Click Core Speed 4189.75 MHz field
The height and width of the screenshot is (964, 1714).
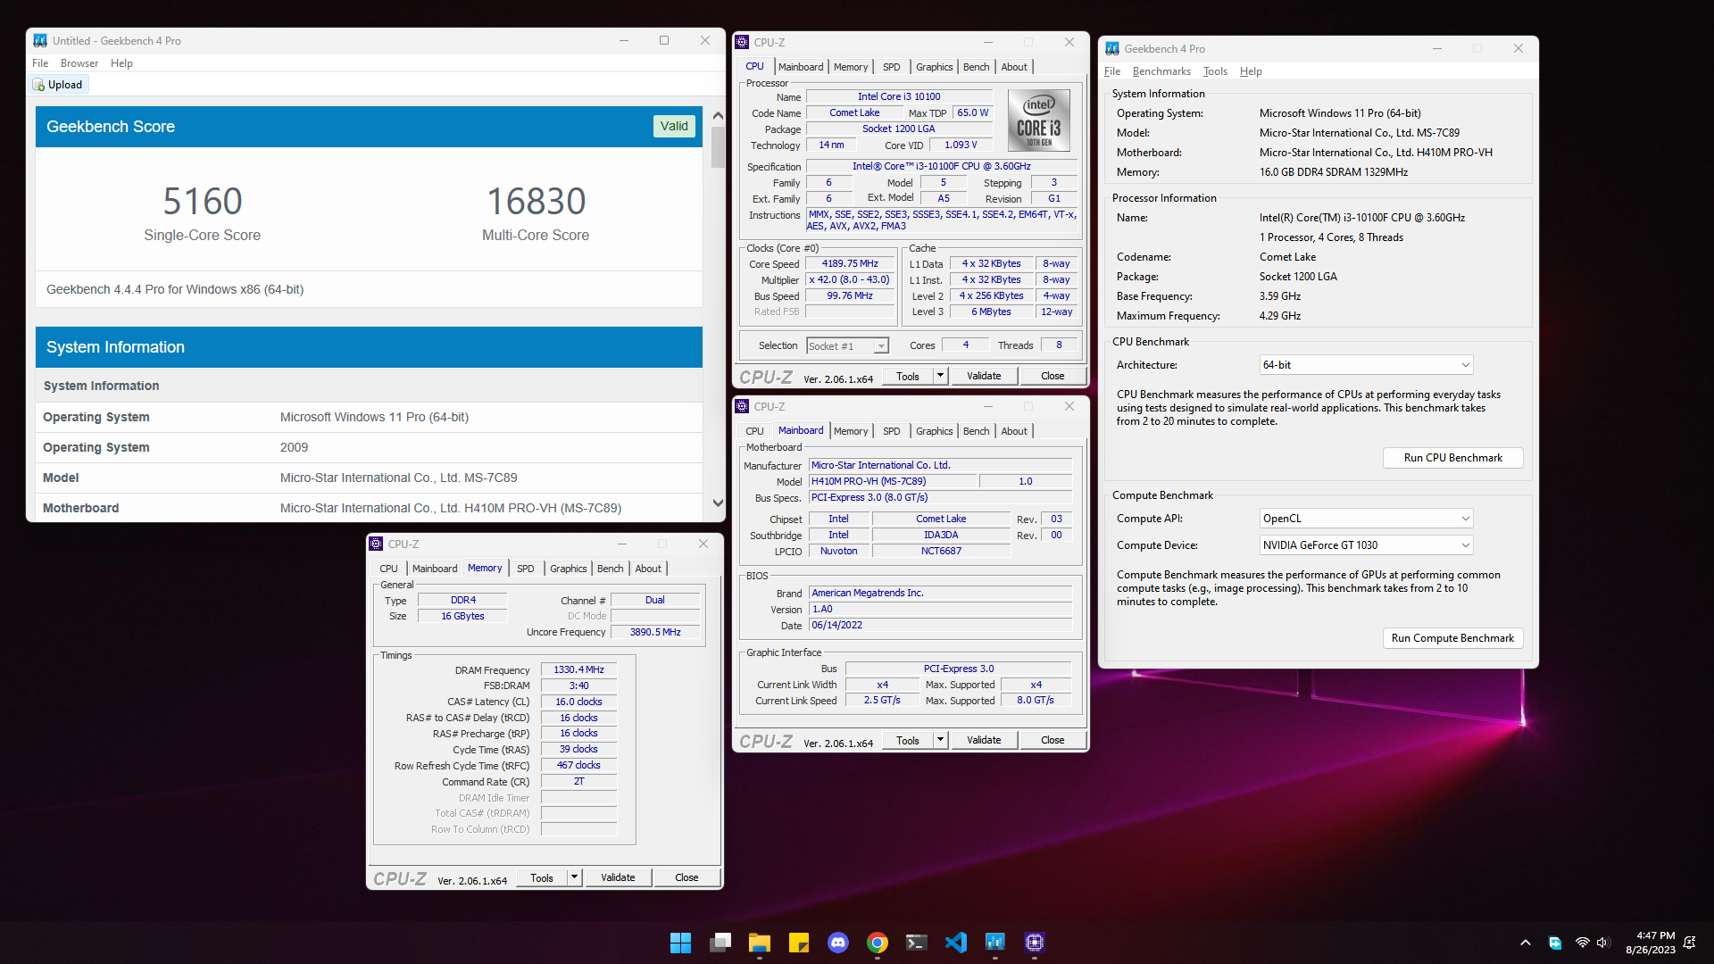coord(850,264)
